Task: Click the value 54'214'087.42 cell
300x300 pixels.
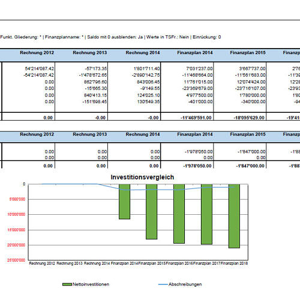Action: pos(40,68)
